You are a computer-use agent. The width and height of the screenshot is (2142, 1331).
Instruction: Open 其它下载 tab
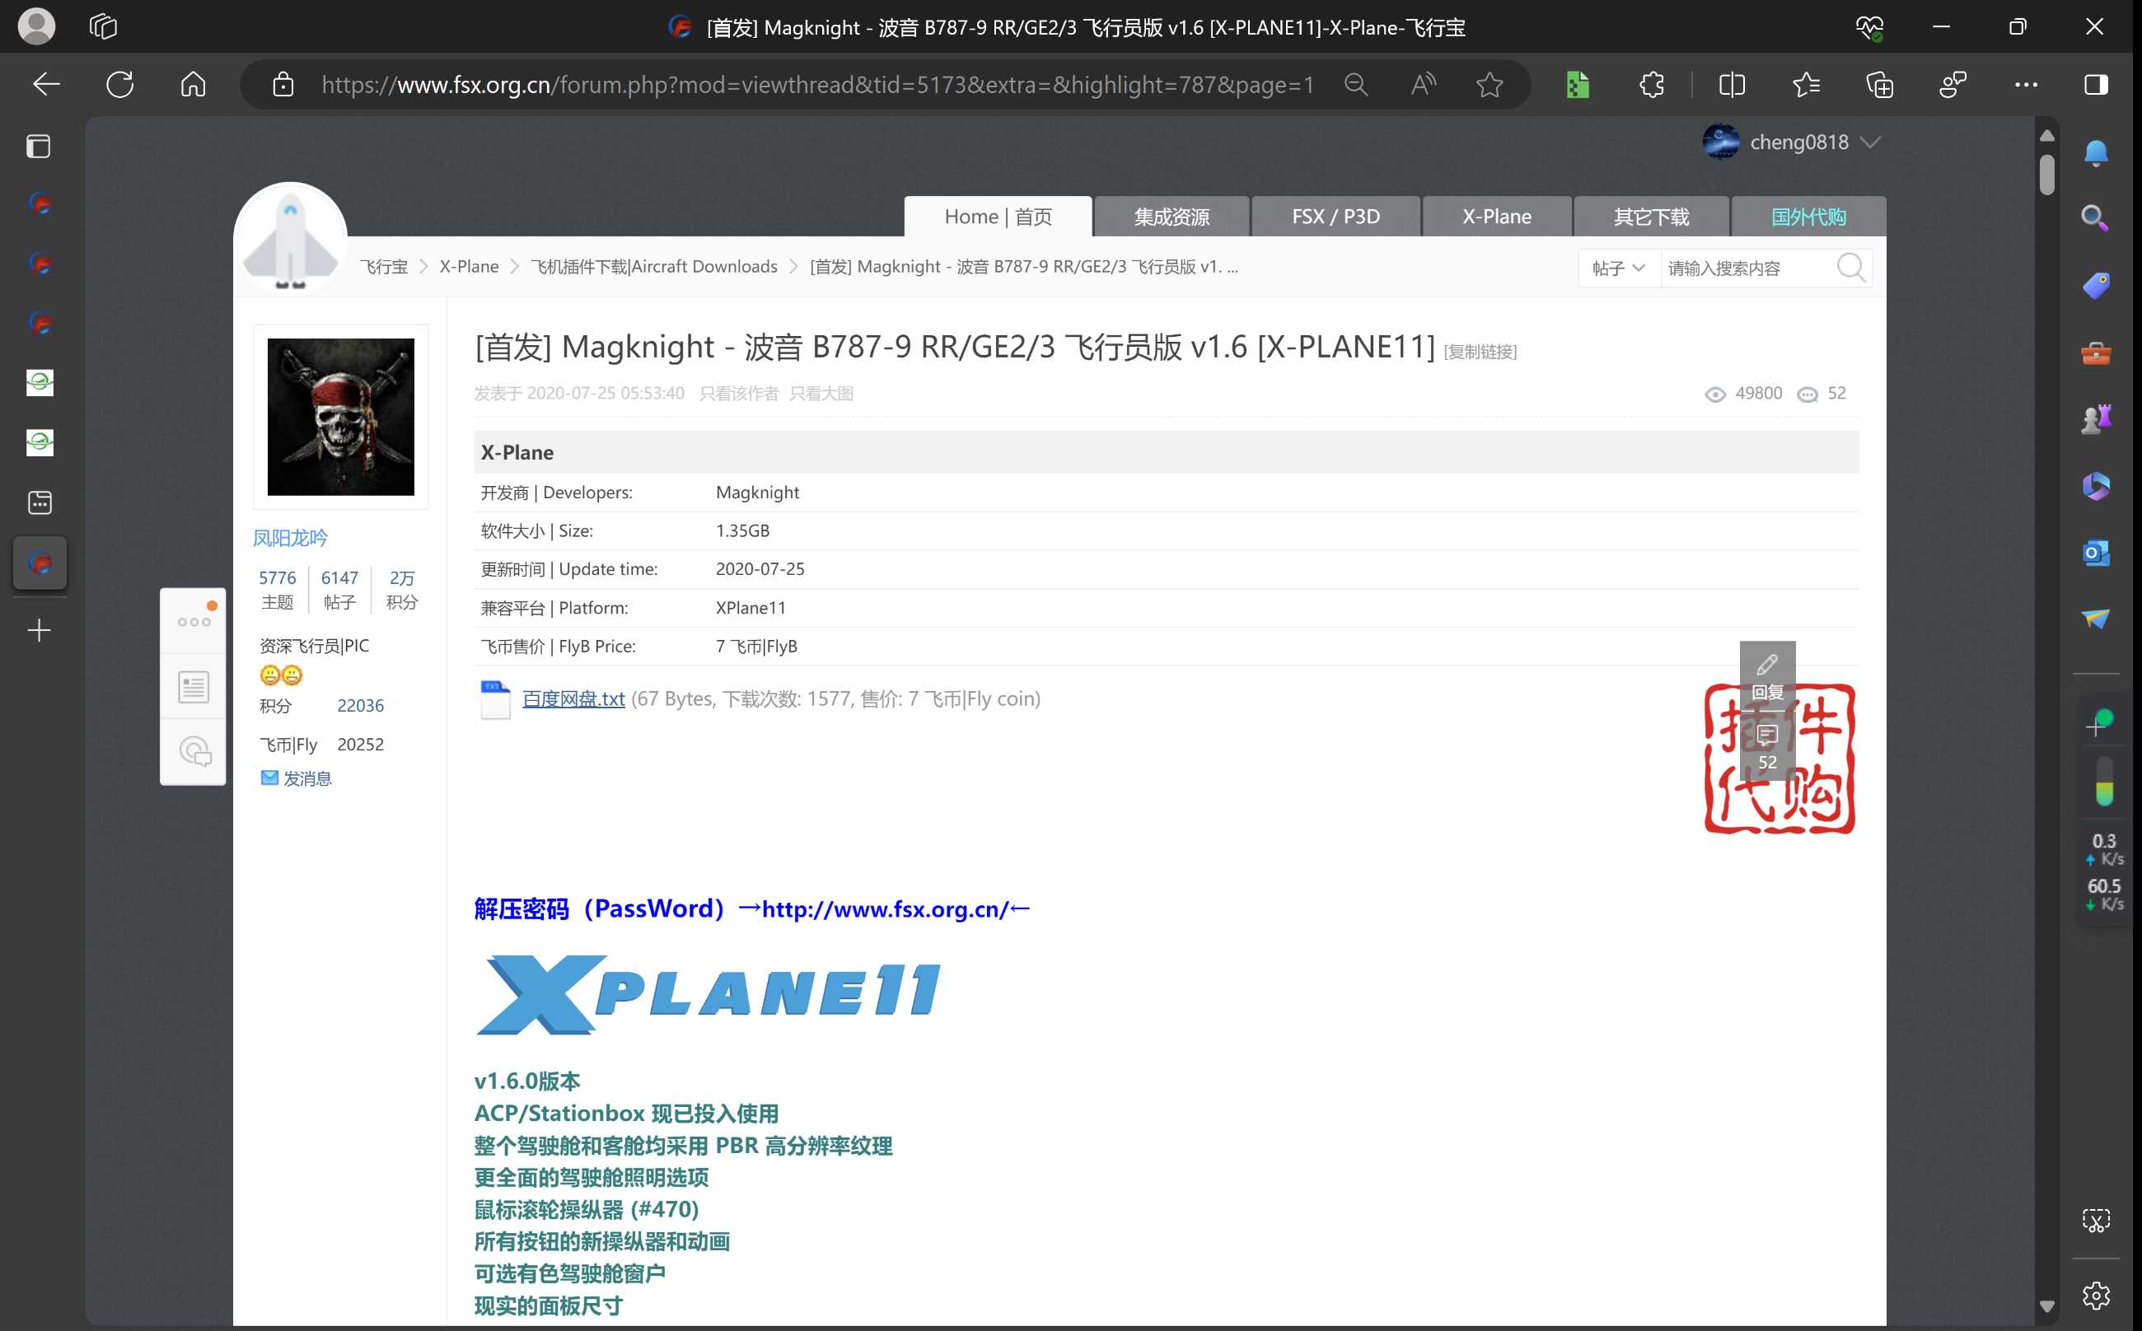tap(1651, 217)
